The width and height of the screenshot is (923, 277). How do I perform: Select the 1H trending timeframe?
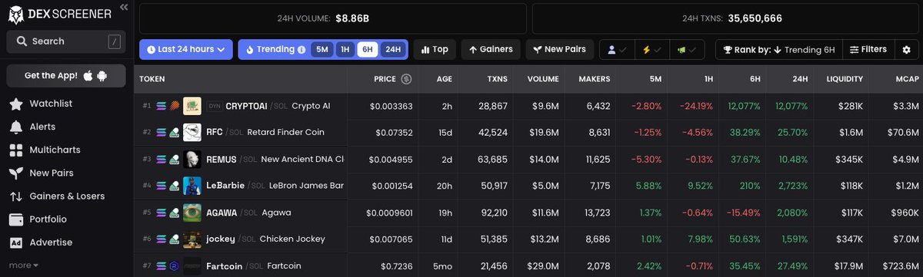(x=345, y=49)
